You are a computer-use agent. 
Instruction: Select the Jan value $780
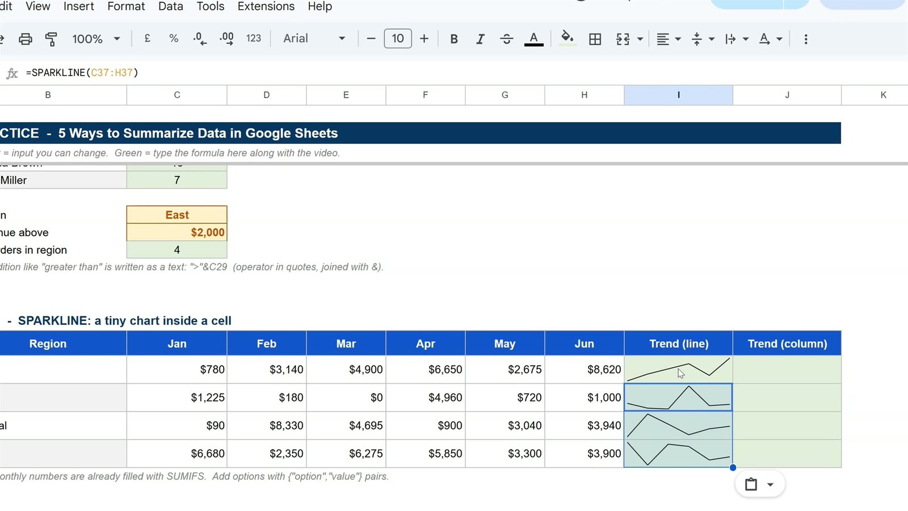tap(177, 370)
